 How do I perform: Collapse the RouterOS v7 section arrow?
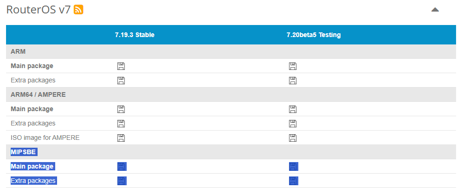[435, 10]
